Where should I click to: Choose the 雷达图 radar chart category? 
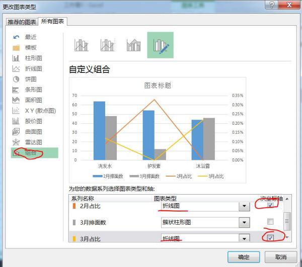[33, 142]
